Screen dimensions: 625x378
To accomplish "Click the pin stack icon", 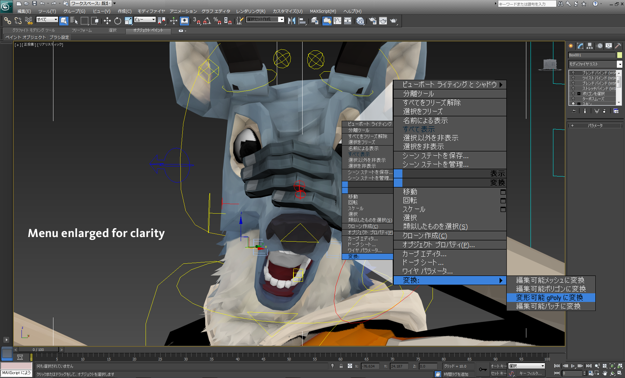I will [574, 111].
